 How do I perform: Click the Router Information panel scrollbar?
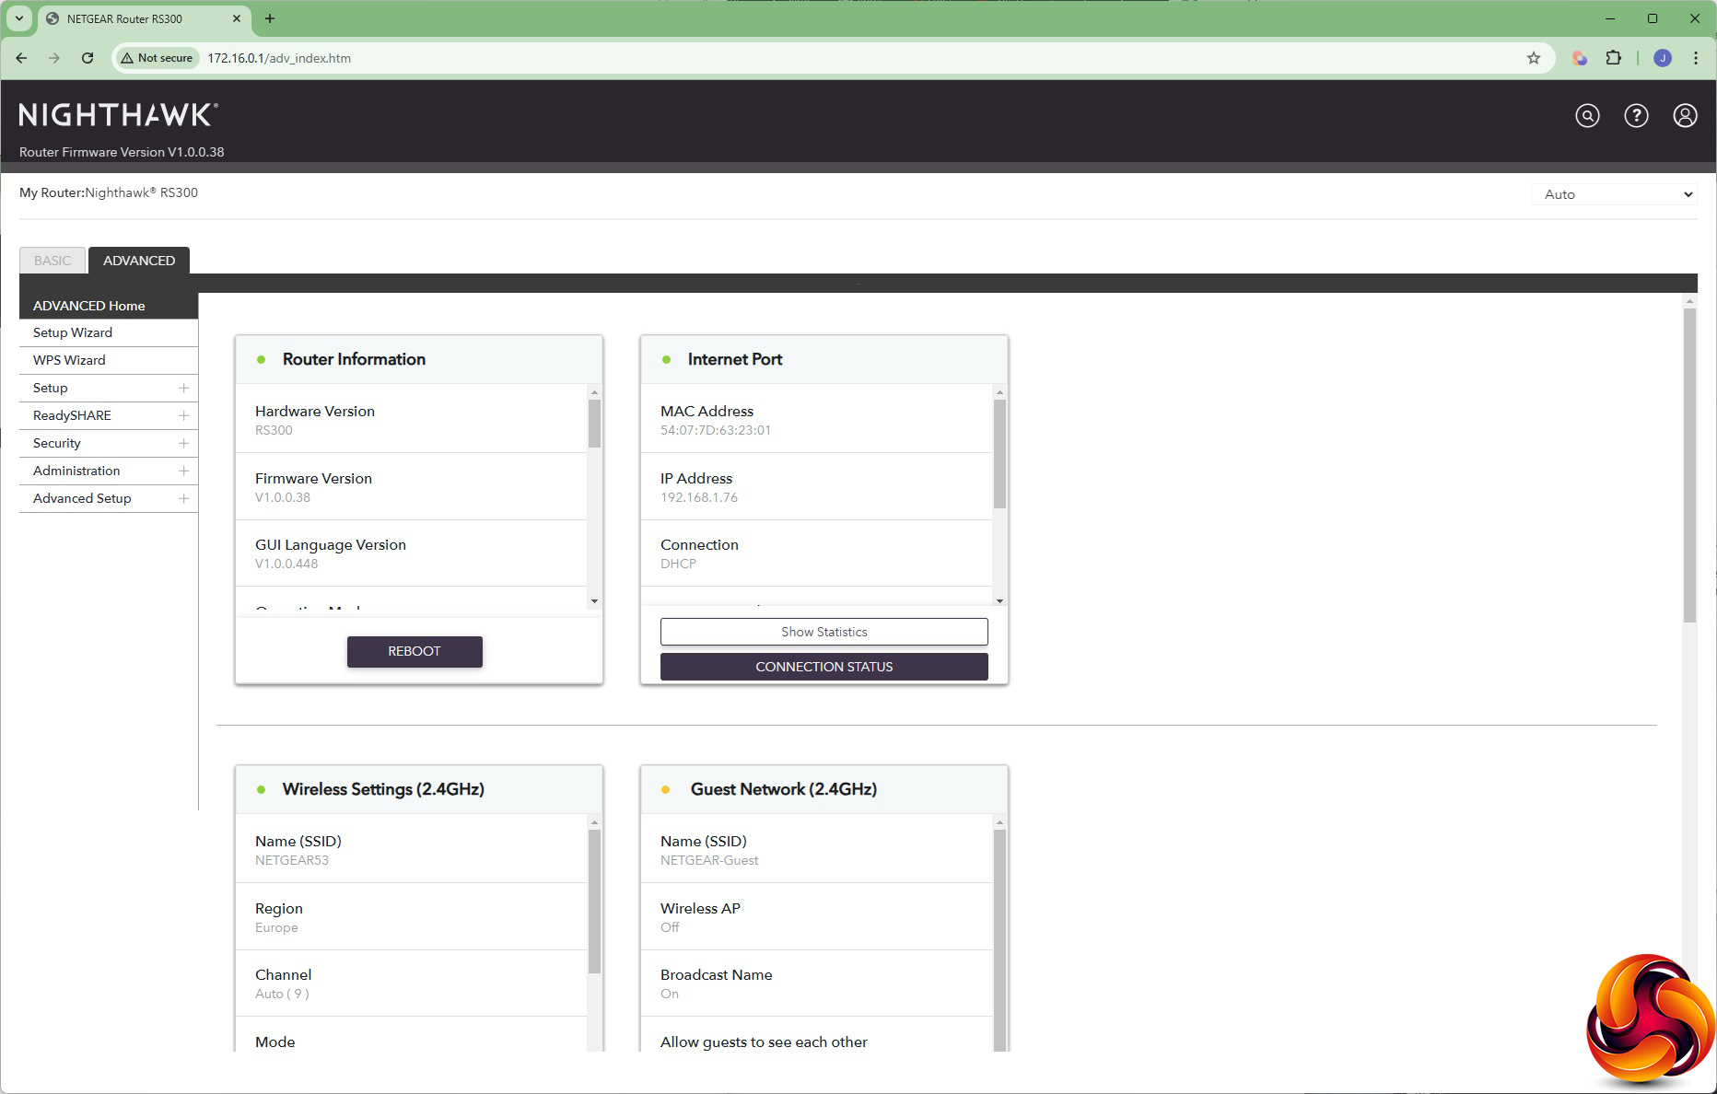click(x=594, y=424)
